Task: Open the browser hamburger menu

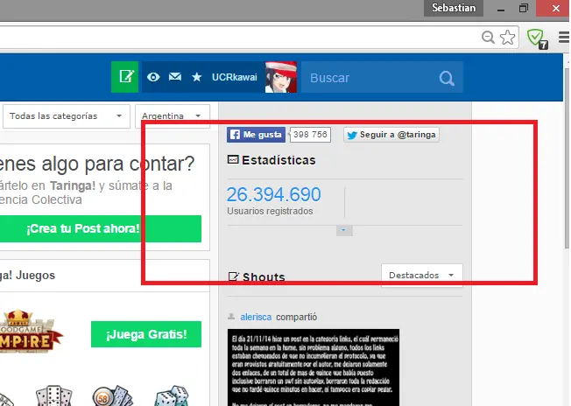Action: click(x=564, y=37)
